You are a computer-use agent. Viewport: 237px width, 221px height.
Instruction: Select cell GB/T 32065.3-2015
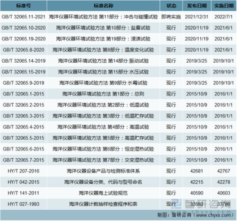(x=24, y=116)
